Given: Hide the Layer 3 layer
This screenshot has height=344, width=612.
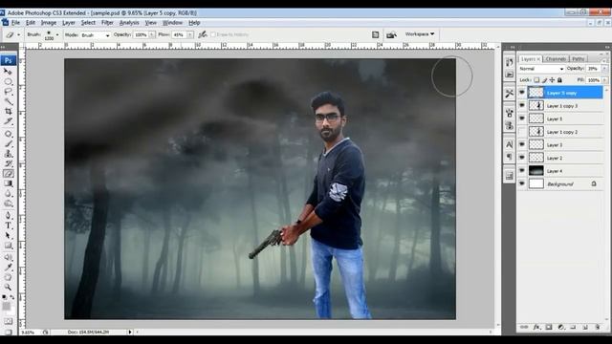Looking at the screenshot, I should point(522,144).
